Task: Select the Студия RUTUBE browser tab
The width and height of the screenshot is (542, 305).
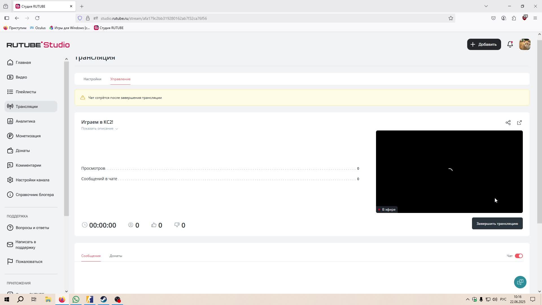Action: [x=44, y=6]
